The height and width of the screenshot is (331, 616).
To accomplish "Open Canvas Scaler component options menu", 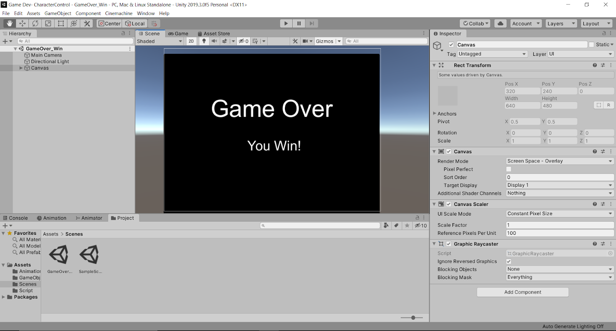I will coord(611,204).
